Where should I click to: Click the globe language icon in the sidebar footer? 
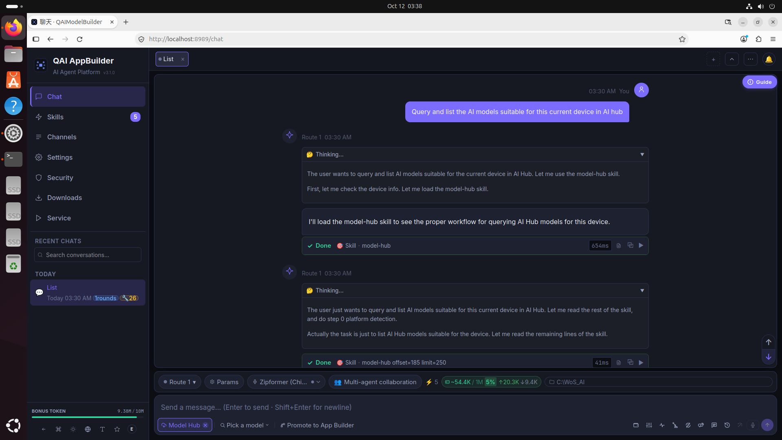(88, 429)
